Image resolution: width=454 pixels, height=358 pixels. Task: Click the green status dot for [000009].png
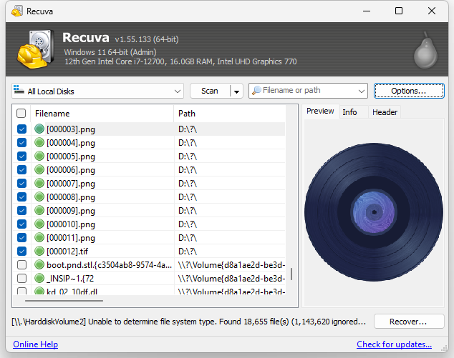[39, 210]
